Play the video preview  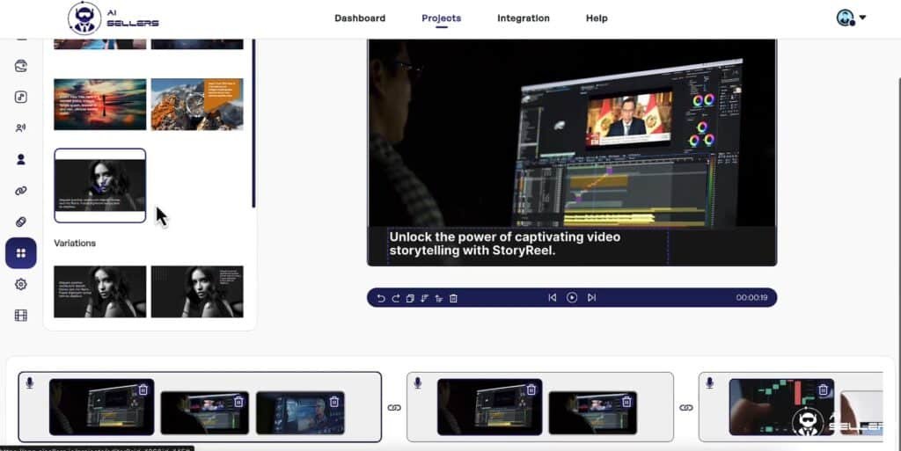pos(572,298)
